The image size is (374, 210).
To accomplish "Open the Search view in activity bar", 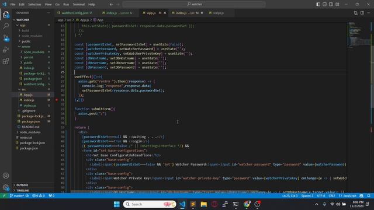I will click(x=6, y=26).
